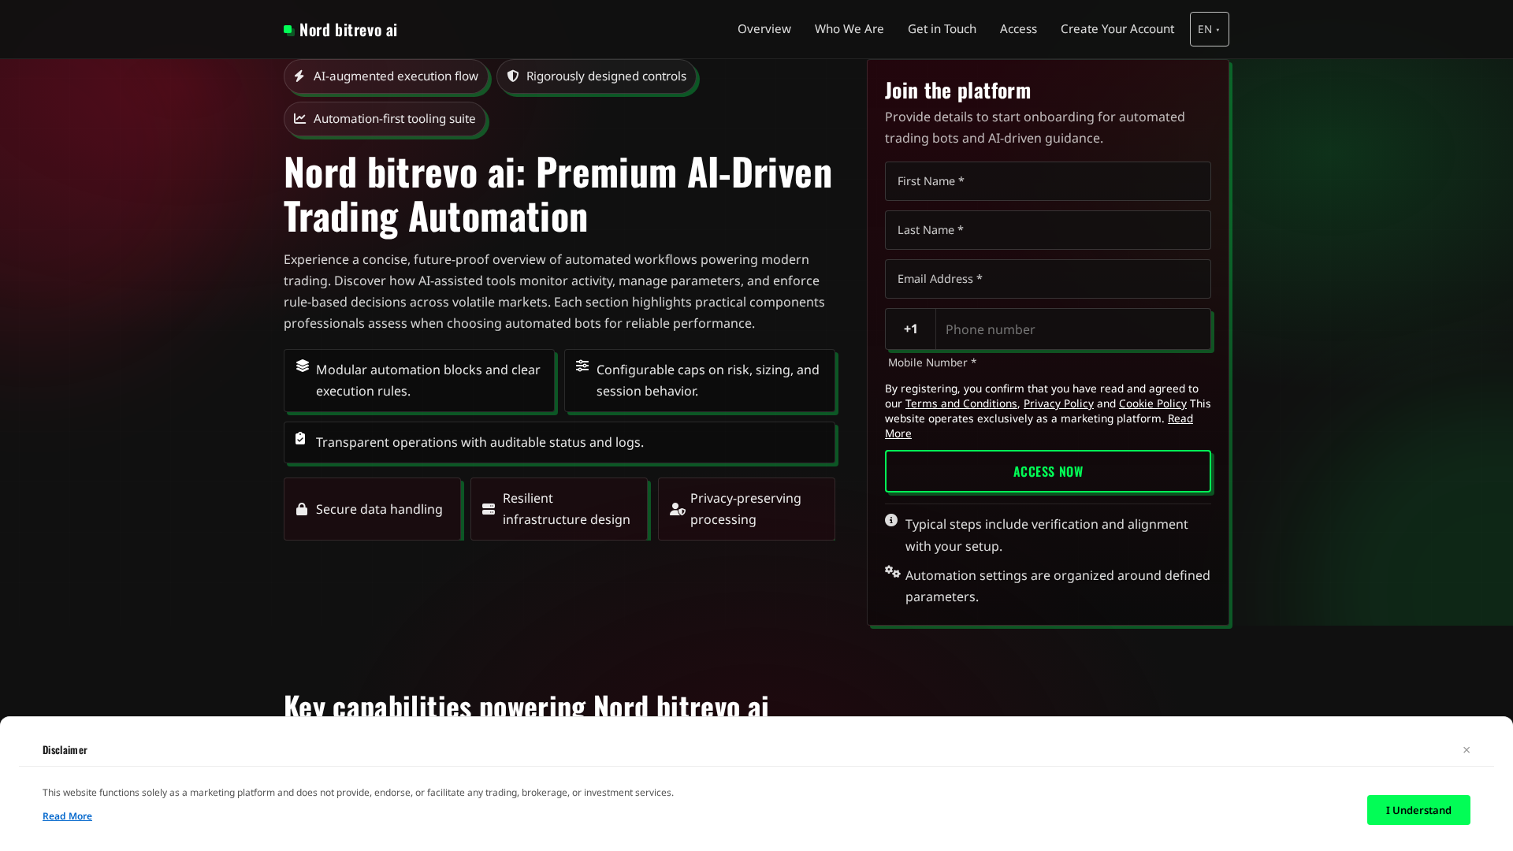Image resolution: width=1513 pixels, height=851 pixels.
Task: Click the server icon for Resilient infrastructure design
Action: coord(489,509)
